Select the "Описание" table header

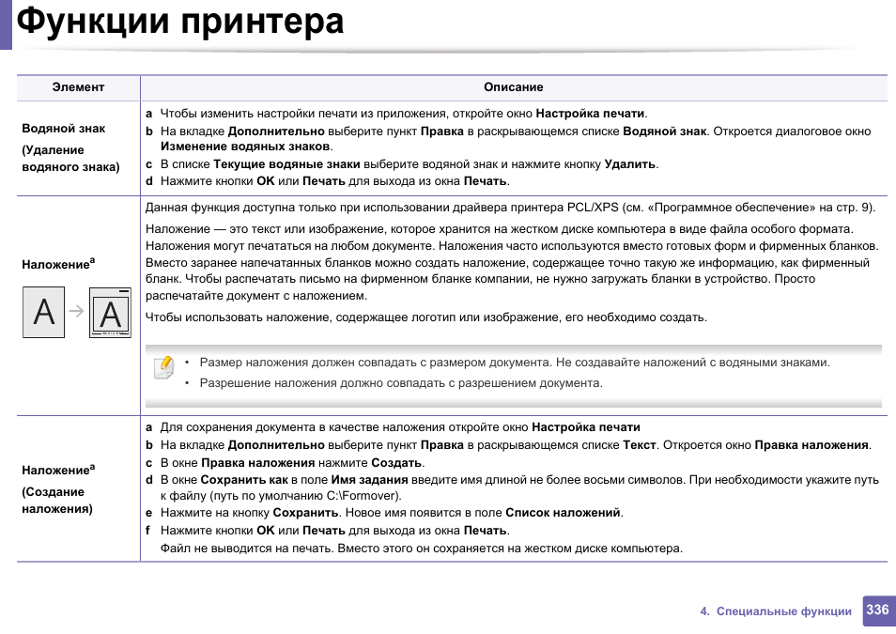point(515,86)
